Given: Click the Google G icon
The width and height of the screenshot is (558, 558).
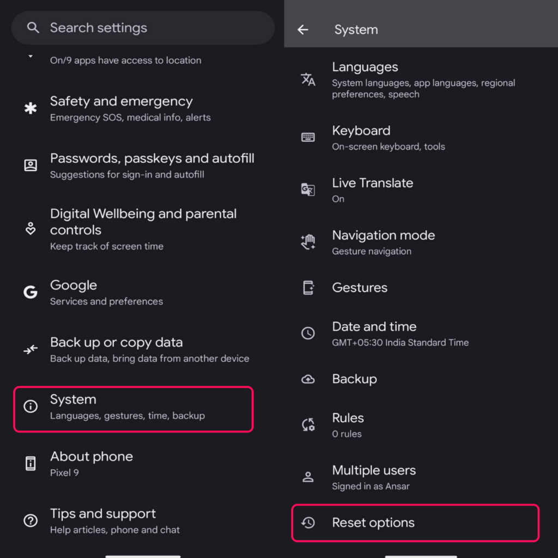Looking at the screenshot, I should click(31, 292).
